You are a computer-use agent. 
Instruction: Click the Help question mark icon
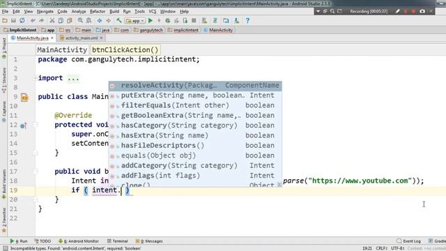pos(247,20)
